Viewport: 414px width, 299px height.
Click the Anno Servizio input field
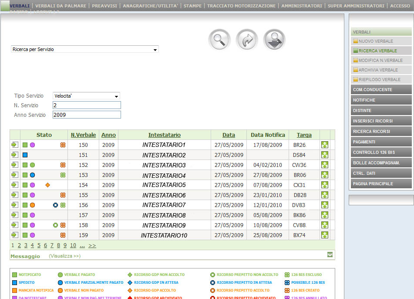point(87,115)
